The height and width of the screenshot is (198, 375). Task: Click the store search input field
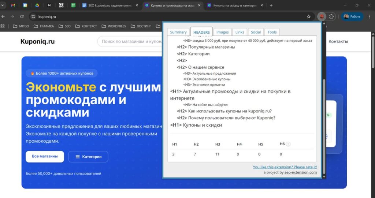point(132,42)
